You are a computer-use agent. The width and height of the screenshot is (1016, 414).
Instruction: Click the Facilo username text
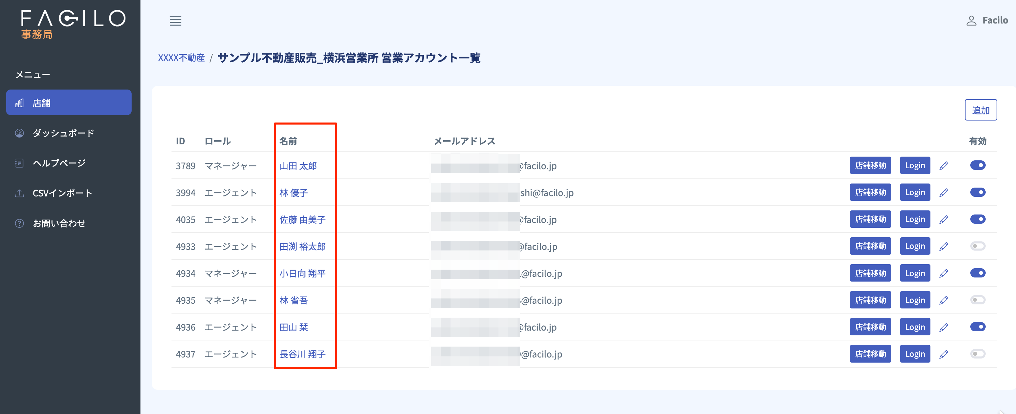click(995, 20)
